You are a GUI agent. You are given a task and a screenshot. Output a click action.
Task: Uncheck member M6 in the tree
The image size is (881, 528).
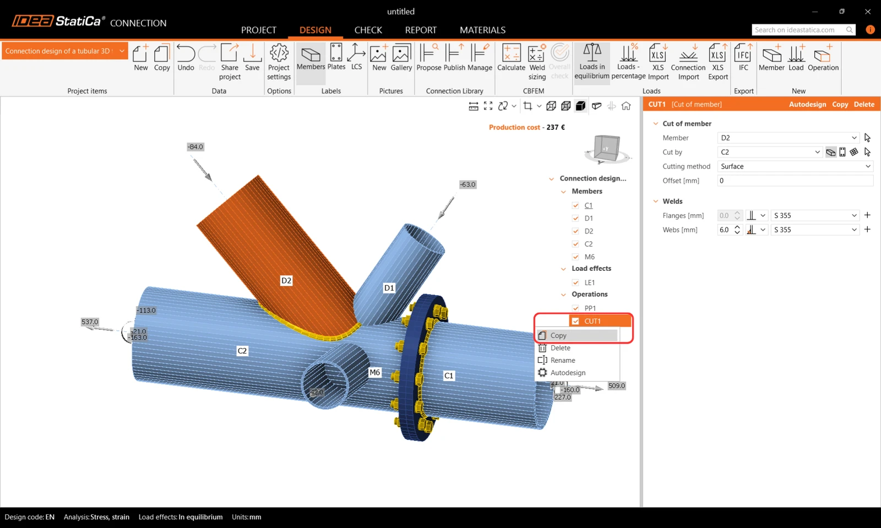575,257
